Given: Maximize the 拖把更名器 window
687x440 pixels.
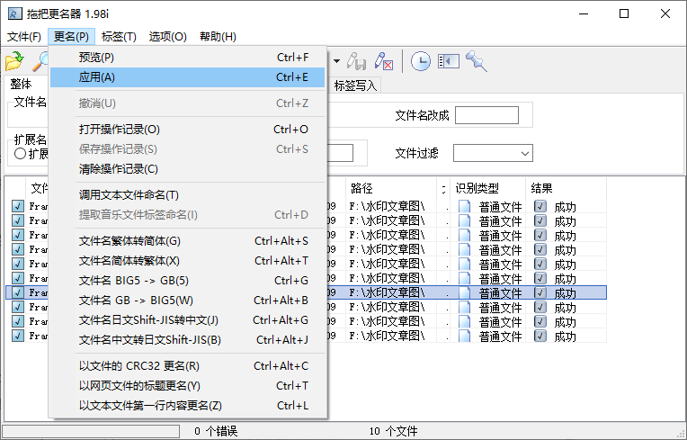Looking at the screenshot, I should (x=624, y=14).
